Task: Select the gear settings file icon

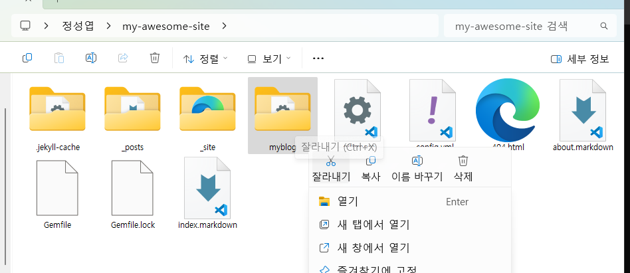Action: tap(358, 109)
